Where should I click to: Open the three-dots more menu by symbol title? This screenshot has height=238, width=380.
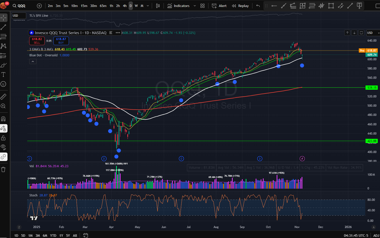(118, 33)
